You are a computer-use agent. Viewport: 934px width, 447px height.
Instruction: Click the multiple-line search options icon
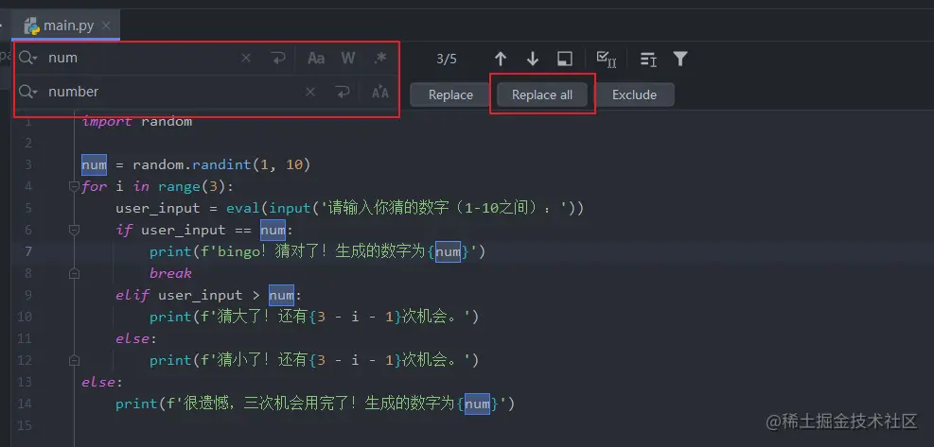point(648,59)
